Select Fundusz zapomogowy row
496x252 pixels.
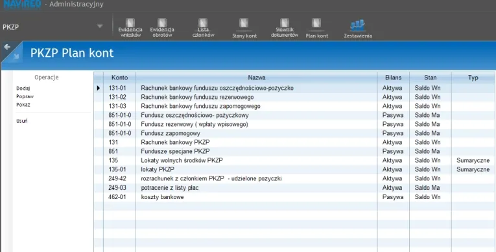click(295, 133)
